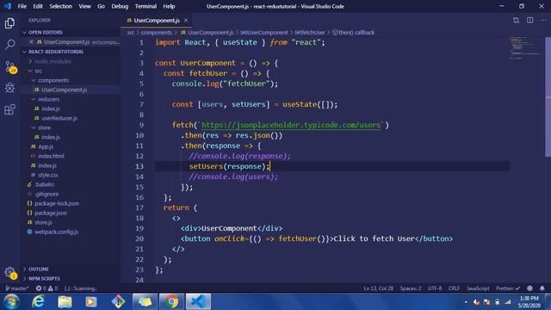Viewport: 551px width, 310px height.
Task: Open webpack.config.js in the file tree
Action: pyautogui.click(x=56, y=232)
